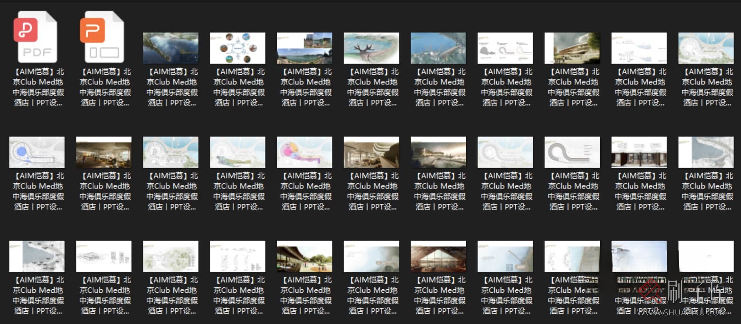This screenshot has height=324, width=741.
Task: Click the file name under the PDF icon
Action: [38, 87]
